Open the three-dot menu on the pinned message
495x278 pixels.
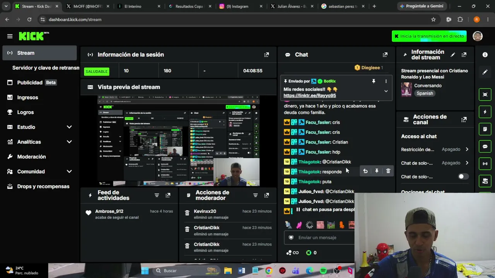click(x=386, y=81)
